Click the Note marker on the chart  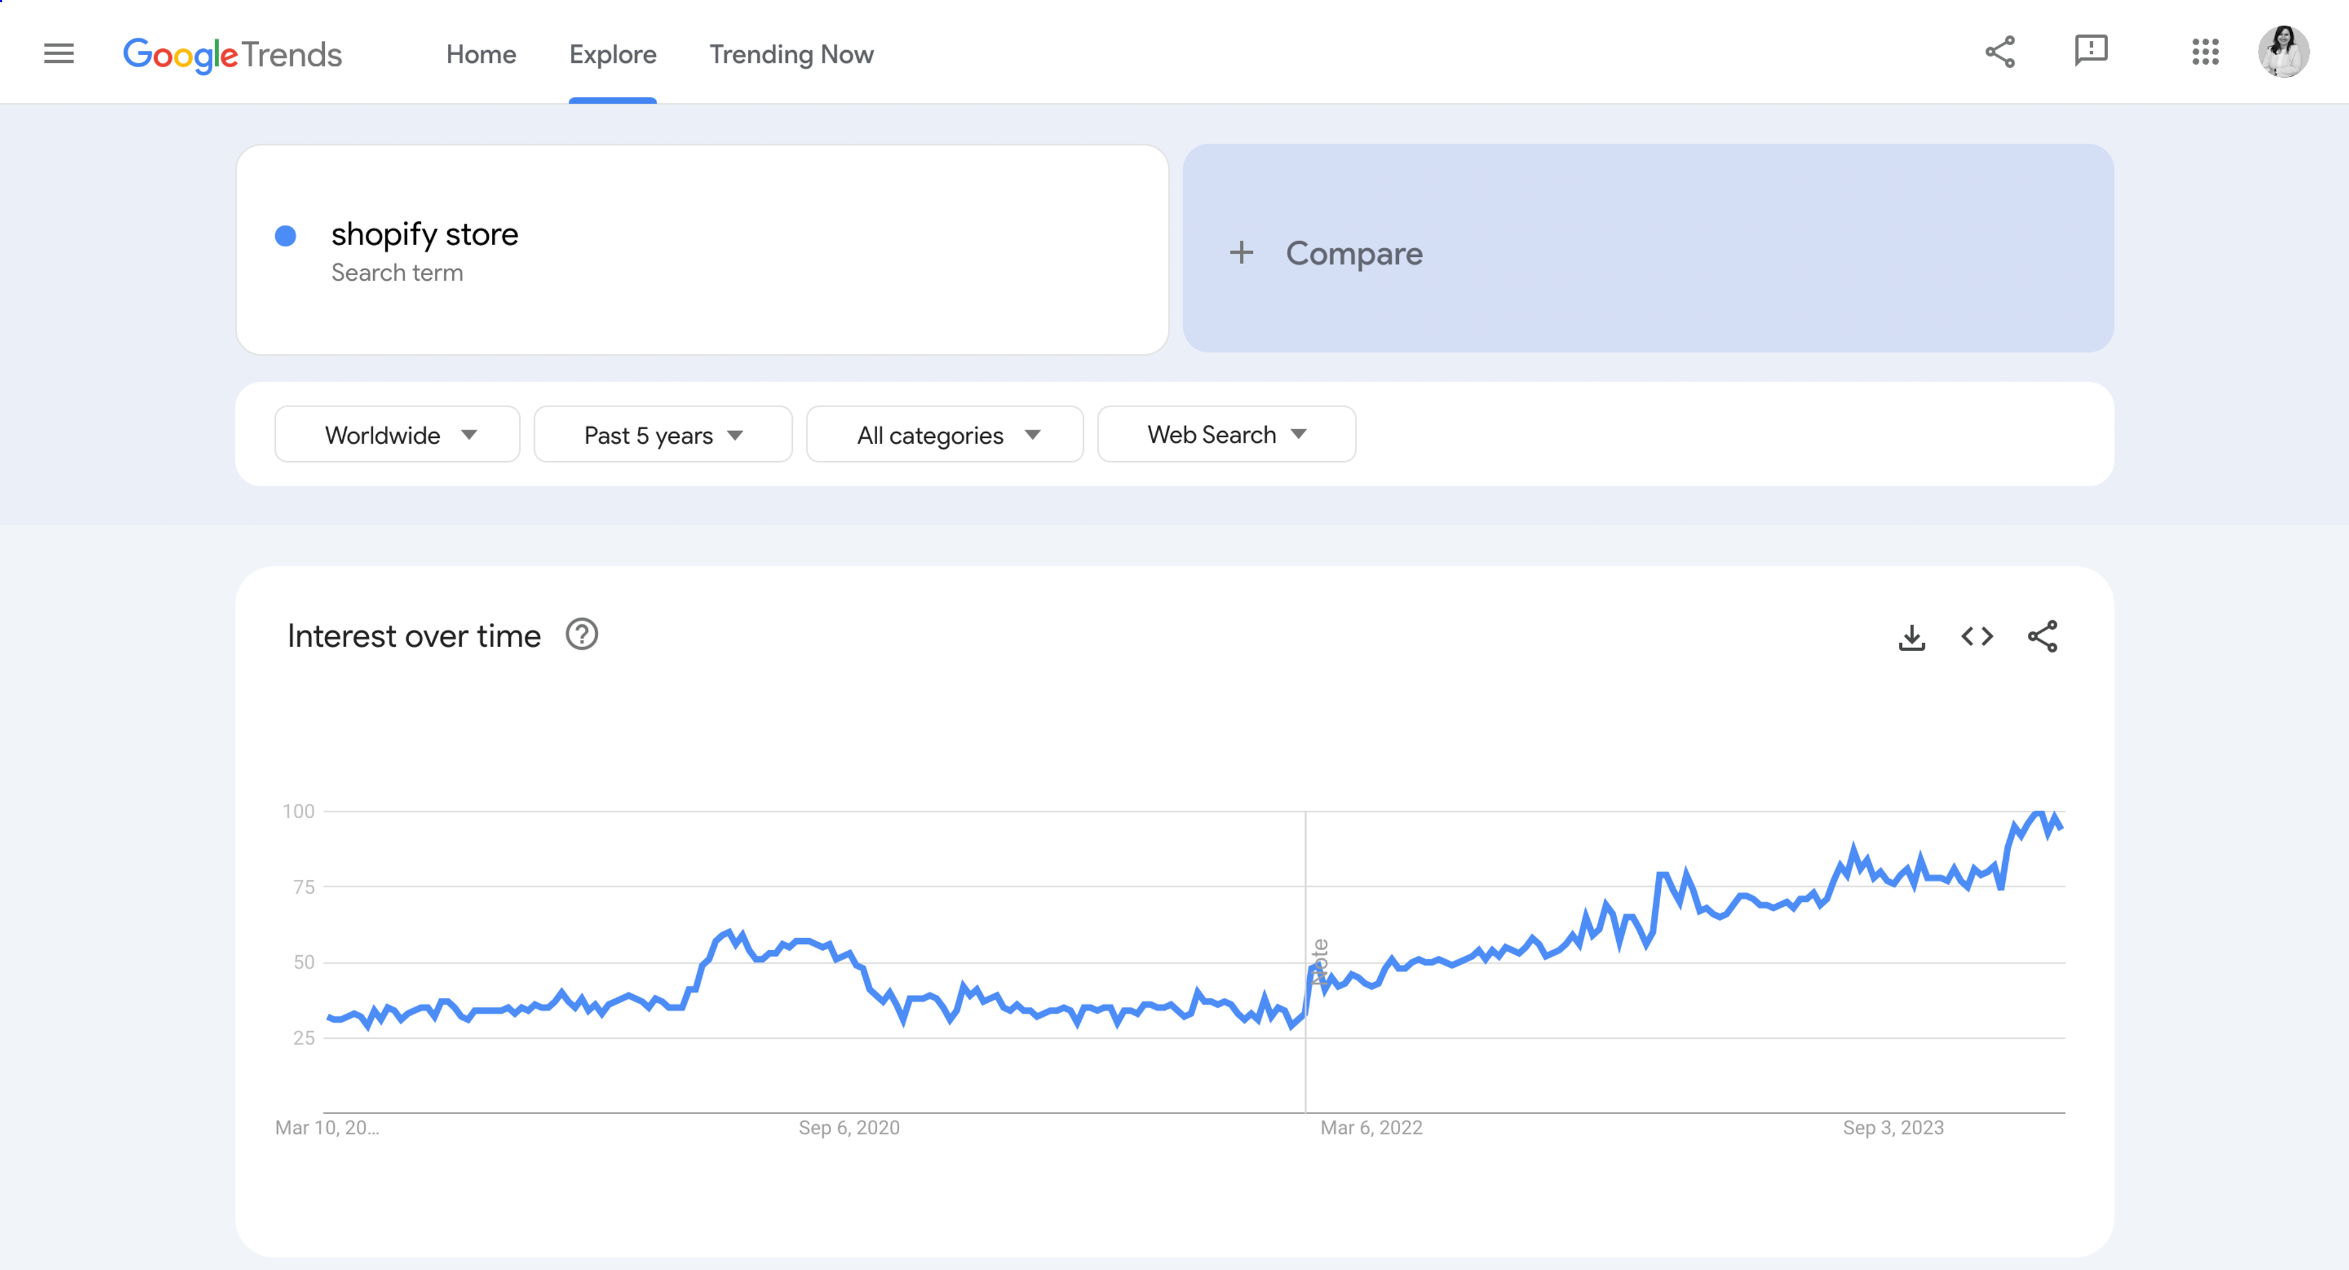(x=1319, y=961)
